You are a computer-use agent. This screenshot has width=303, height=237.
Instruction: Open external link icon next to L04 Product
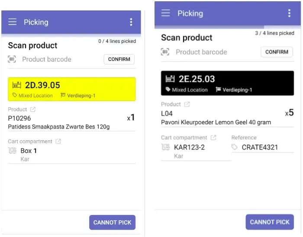pyautogui.click(x=187, y=104)
